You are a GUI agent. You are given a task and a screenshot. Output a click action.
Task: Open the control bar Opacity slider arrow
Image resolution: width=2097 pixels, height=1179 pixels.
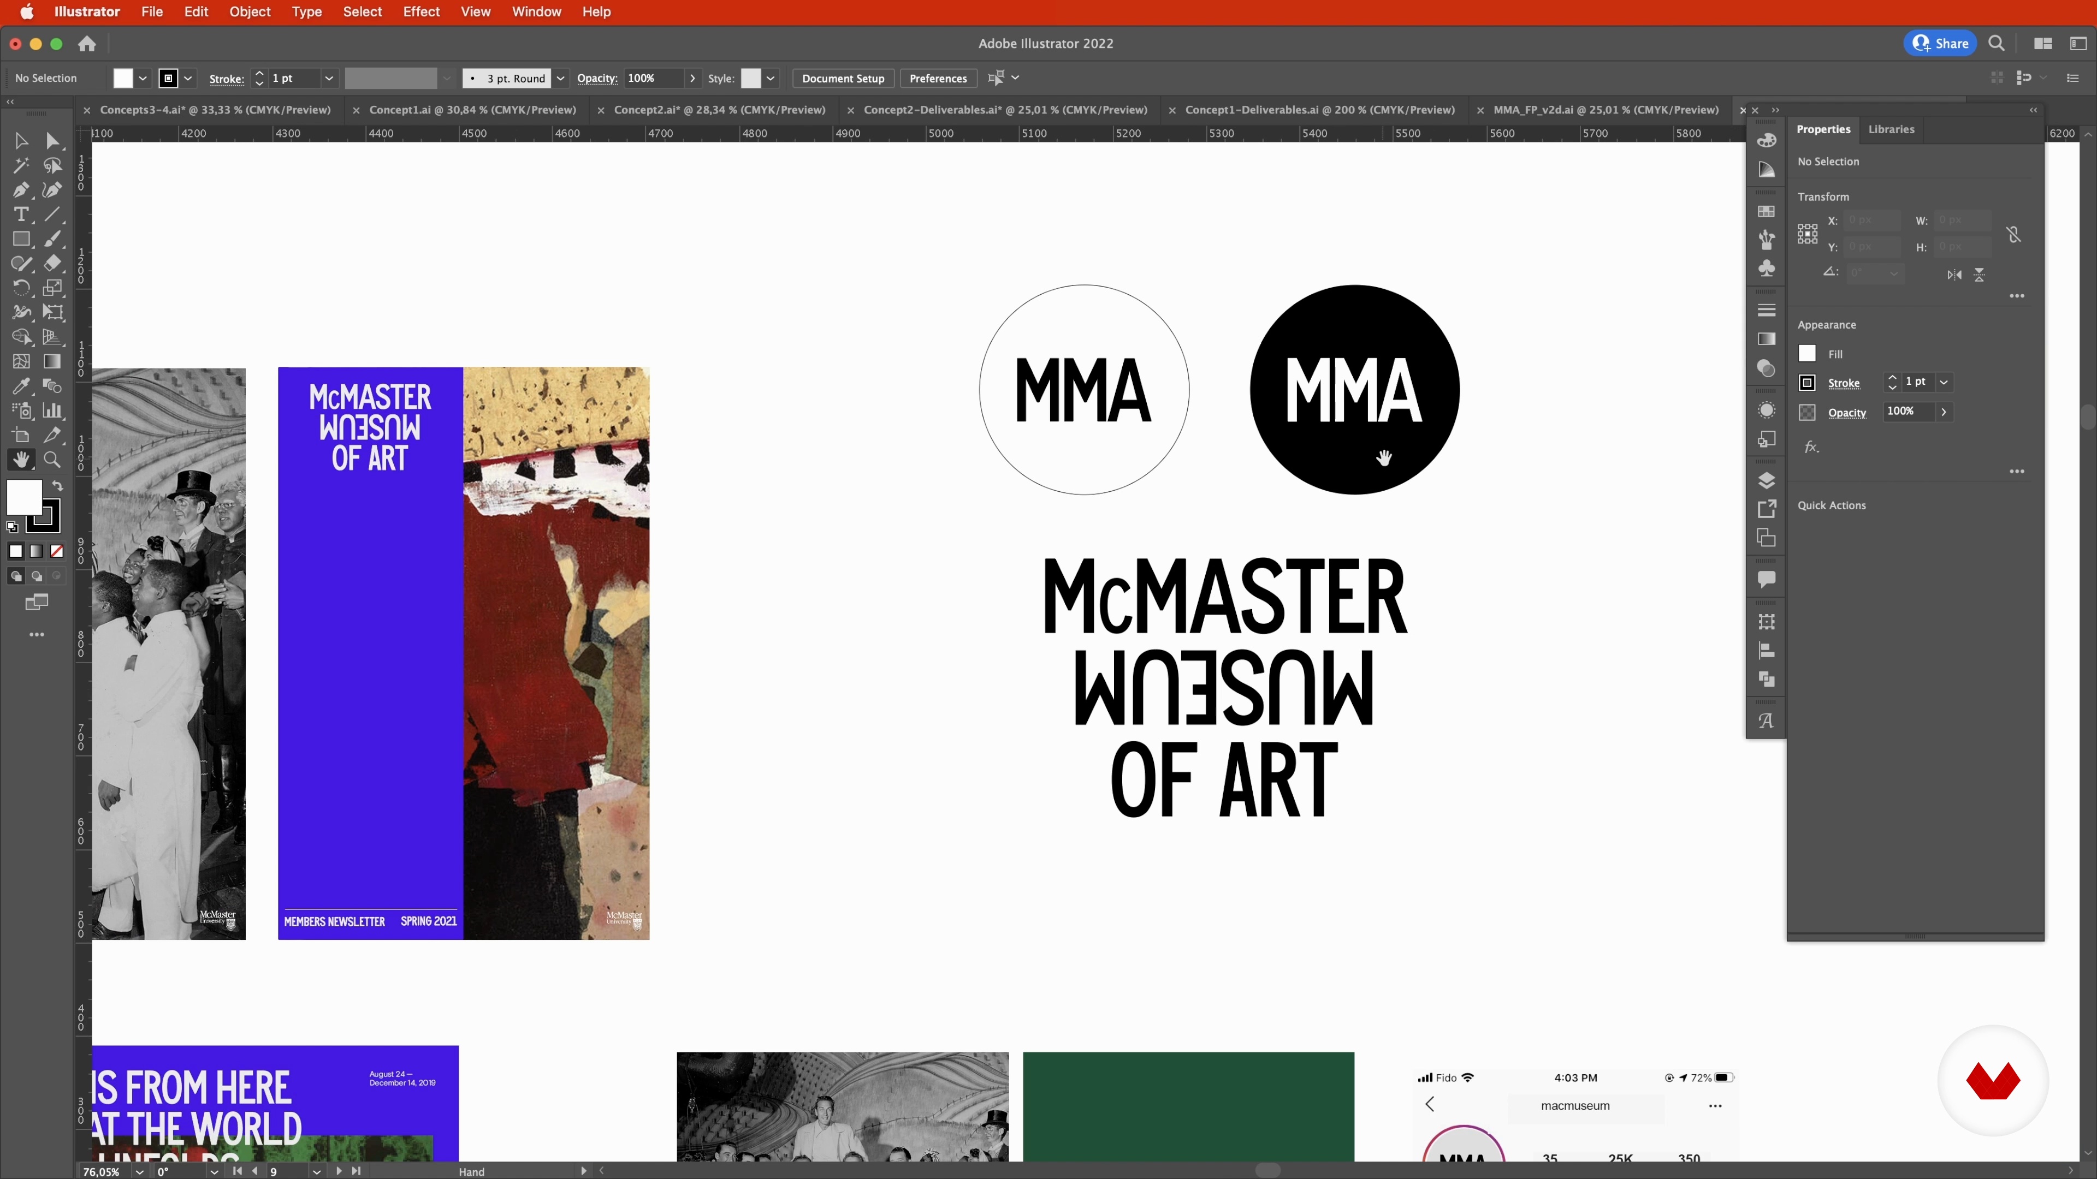[x=692, y=78]
